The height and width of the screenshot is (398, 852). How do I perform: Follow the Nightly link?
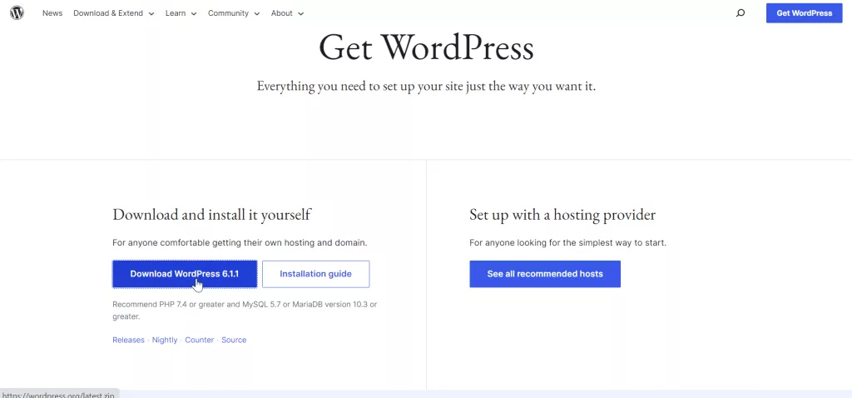point(165,340)
